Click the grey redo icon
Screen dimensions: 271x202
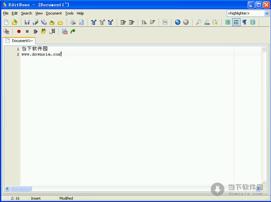186,22
